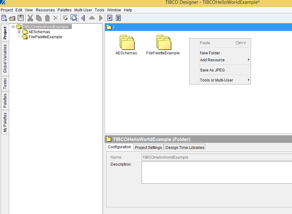Click the resource view layout toolbar icon

tap(65, 18)
